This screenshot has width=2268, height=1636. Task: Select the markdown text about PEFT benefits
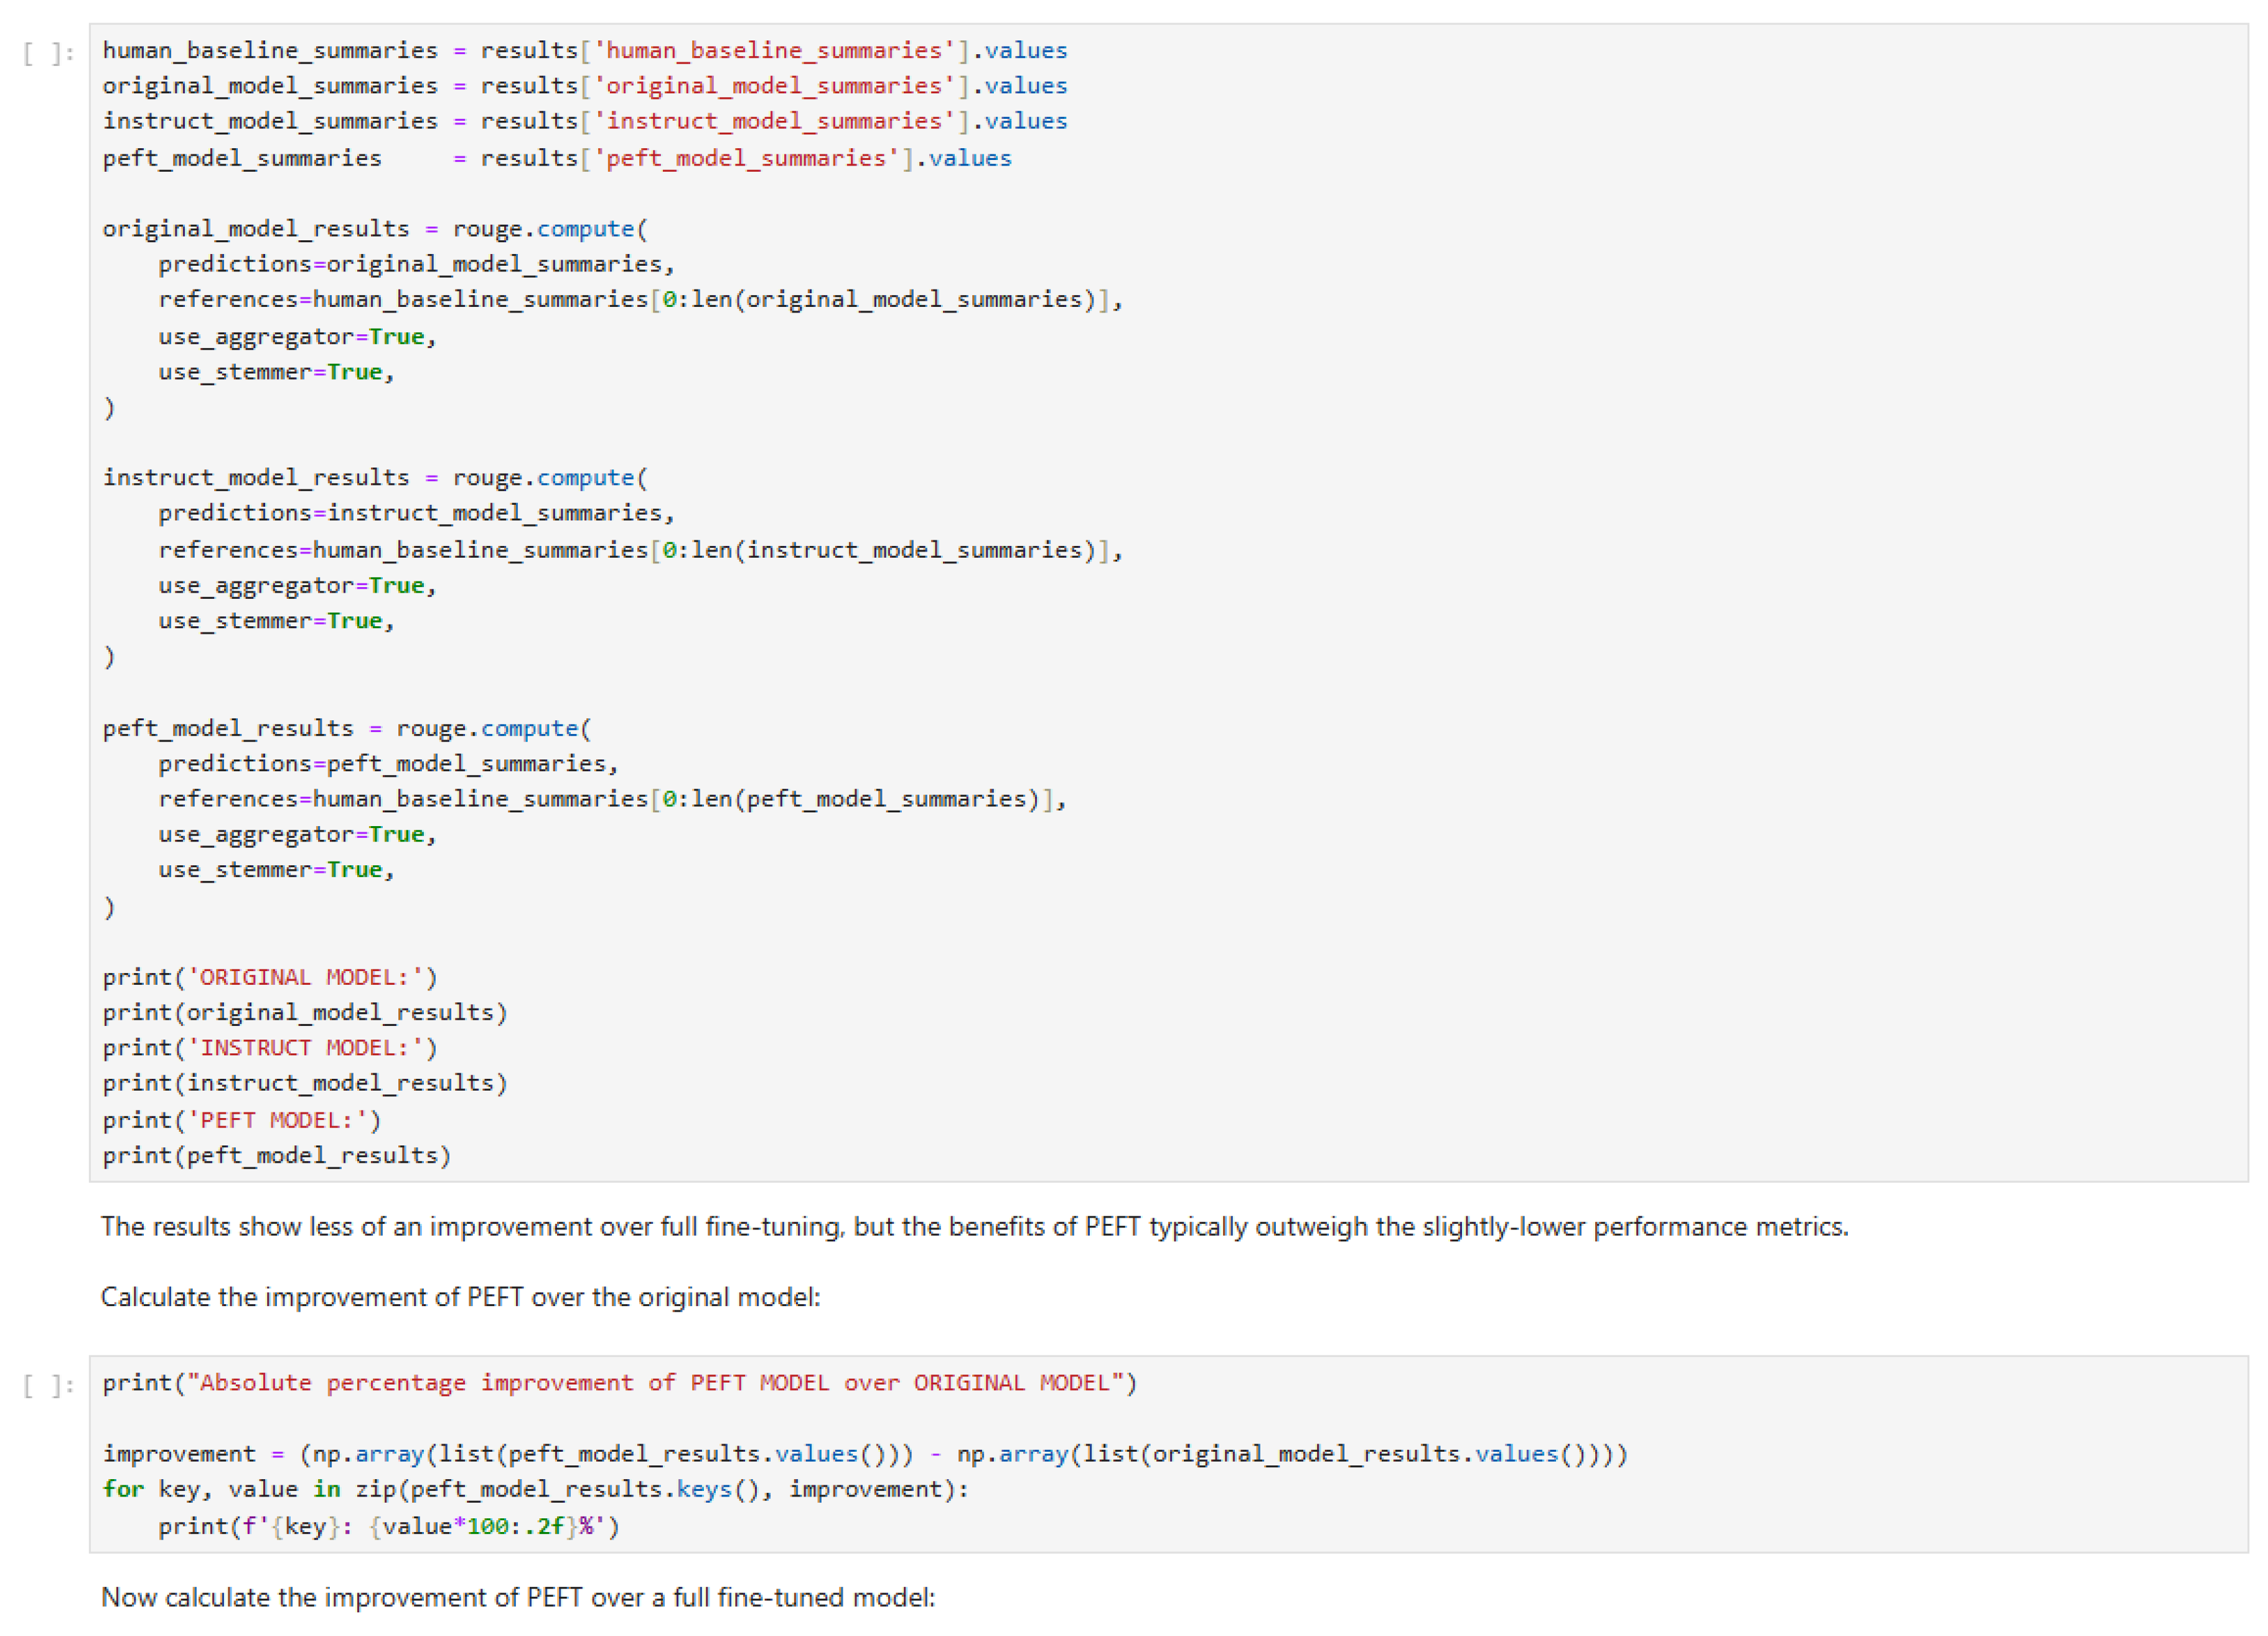(974, 1227)
